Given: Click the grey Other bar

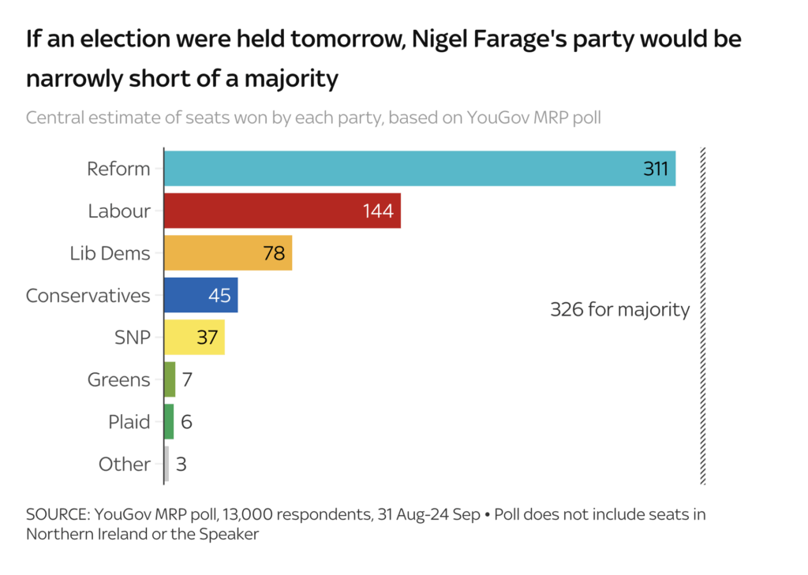Looking at the screenshot, I should (166, 464).
